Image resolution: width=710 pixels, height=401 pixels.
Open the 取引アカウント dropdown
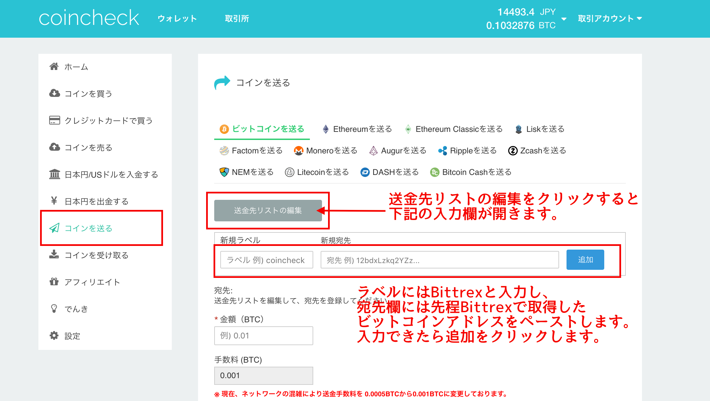(610, 19)
